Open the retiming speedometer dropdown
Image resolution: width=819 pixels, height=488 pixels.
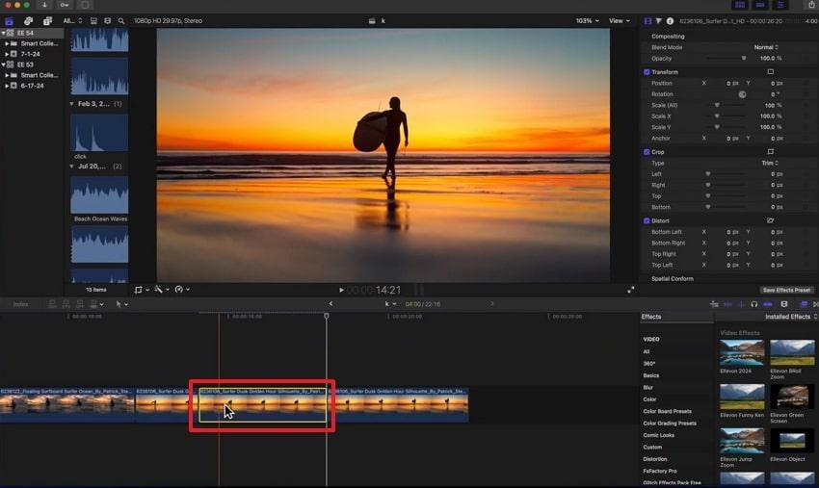(x=182, y=289)
